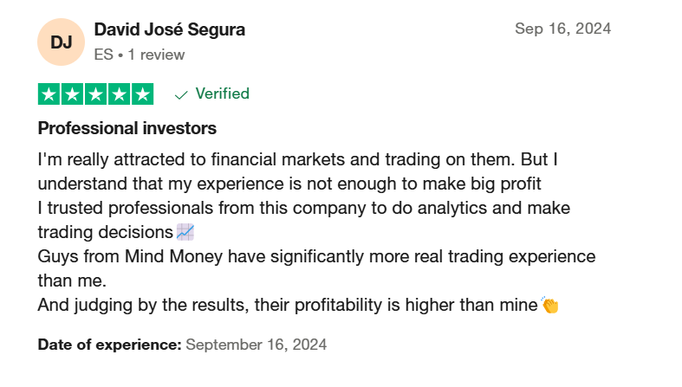Image resolution: width=682 pixels, height=387 pixels.
Task: Open David José Segura's profile name
Action: [170, 29]
